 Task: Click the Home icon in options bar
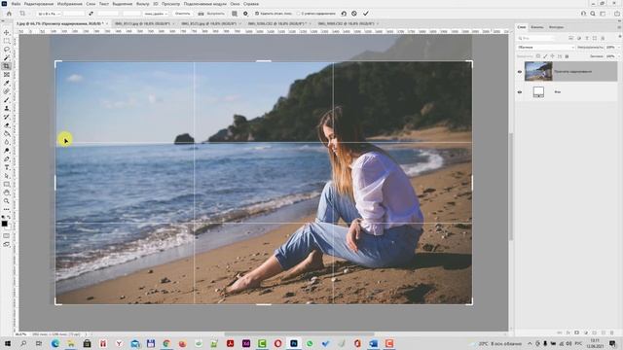point(9,14)
